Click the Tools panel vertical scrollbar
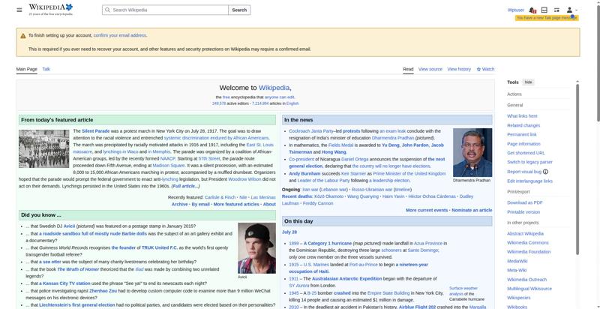 coord(577,168)
